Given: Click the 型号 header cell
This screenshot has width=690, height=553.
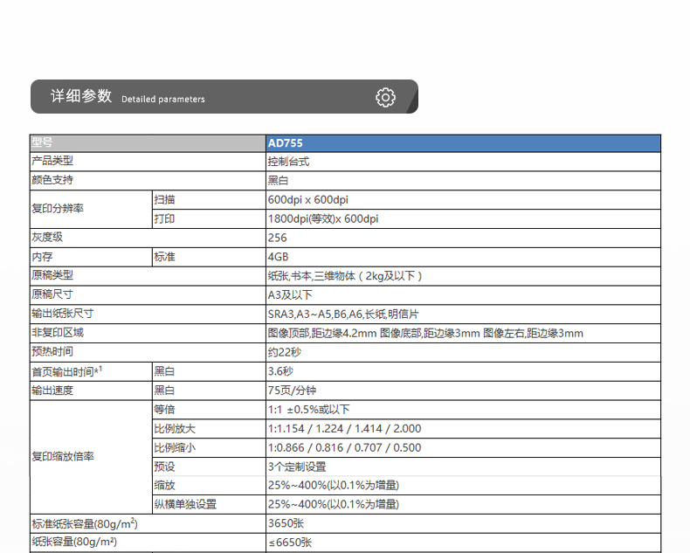Looking at the screenshot, I should (x=42, y=143).
